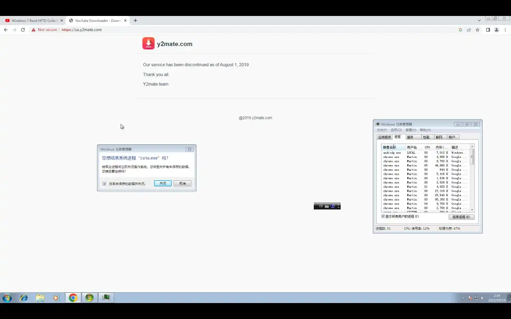Click 描述 column header in process list
Viewport: 511px width, 319px height.
point(460,148)
